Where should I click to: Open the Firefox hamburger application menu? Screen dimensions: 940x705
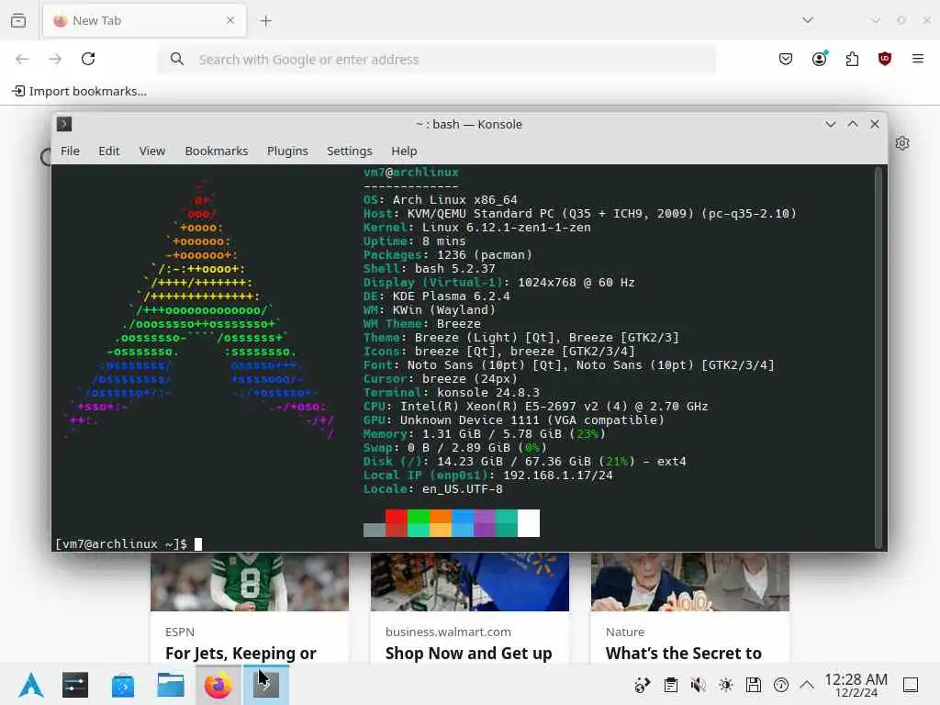tap(918, 59)
